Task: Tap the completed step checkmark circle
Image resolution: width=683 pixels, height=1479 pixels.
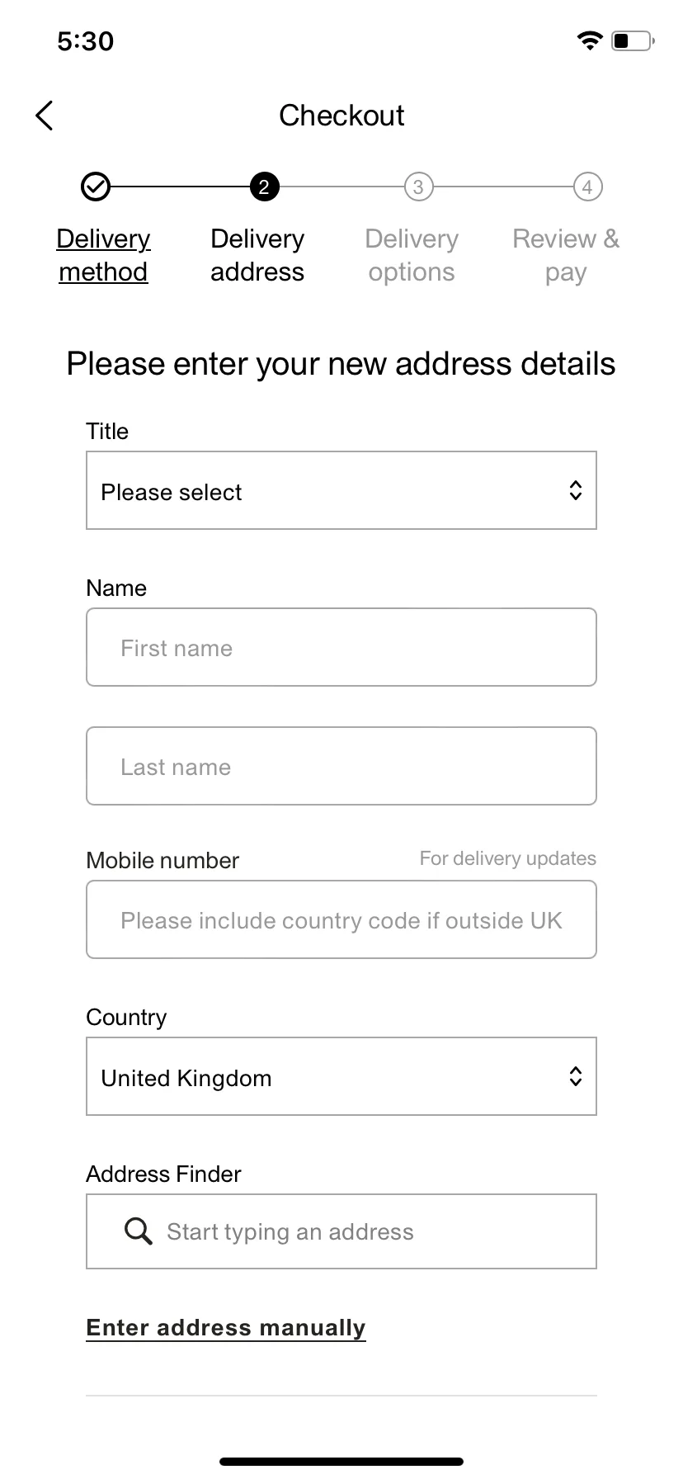Action: coord(95,187)
